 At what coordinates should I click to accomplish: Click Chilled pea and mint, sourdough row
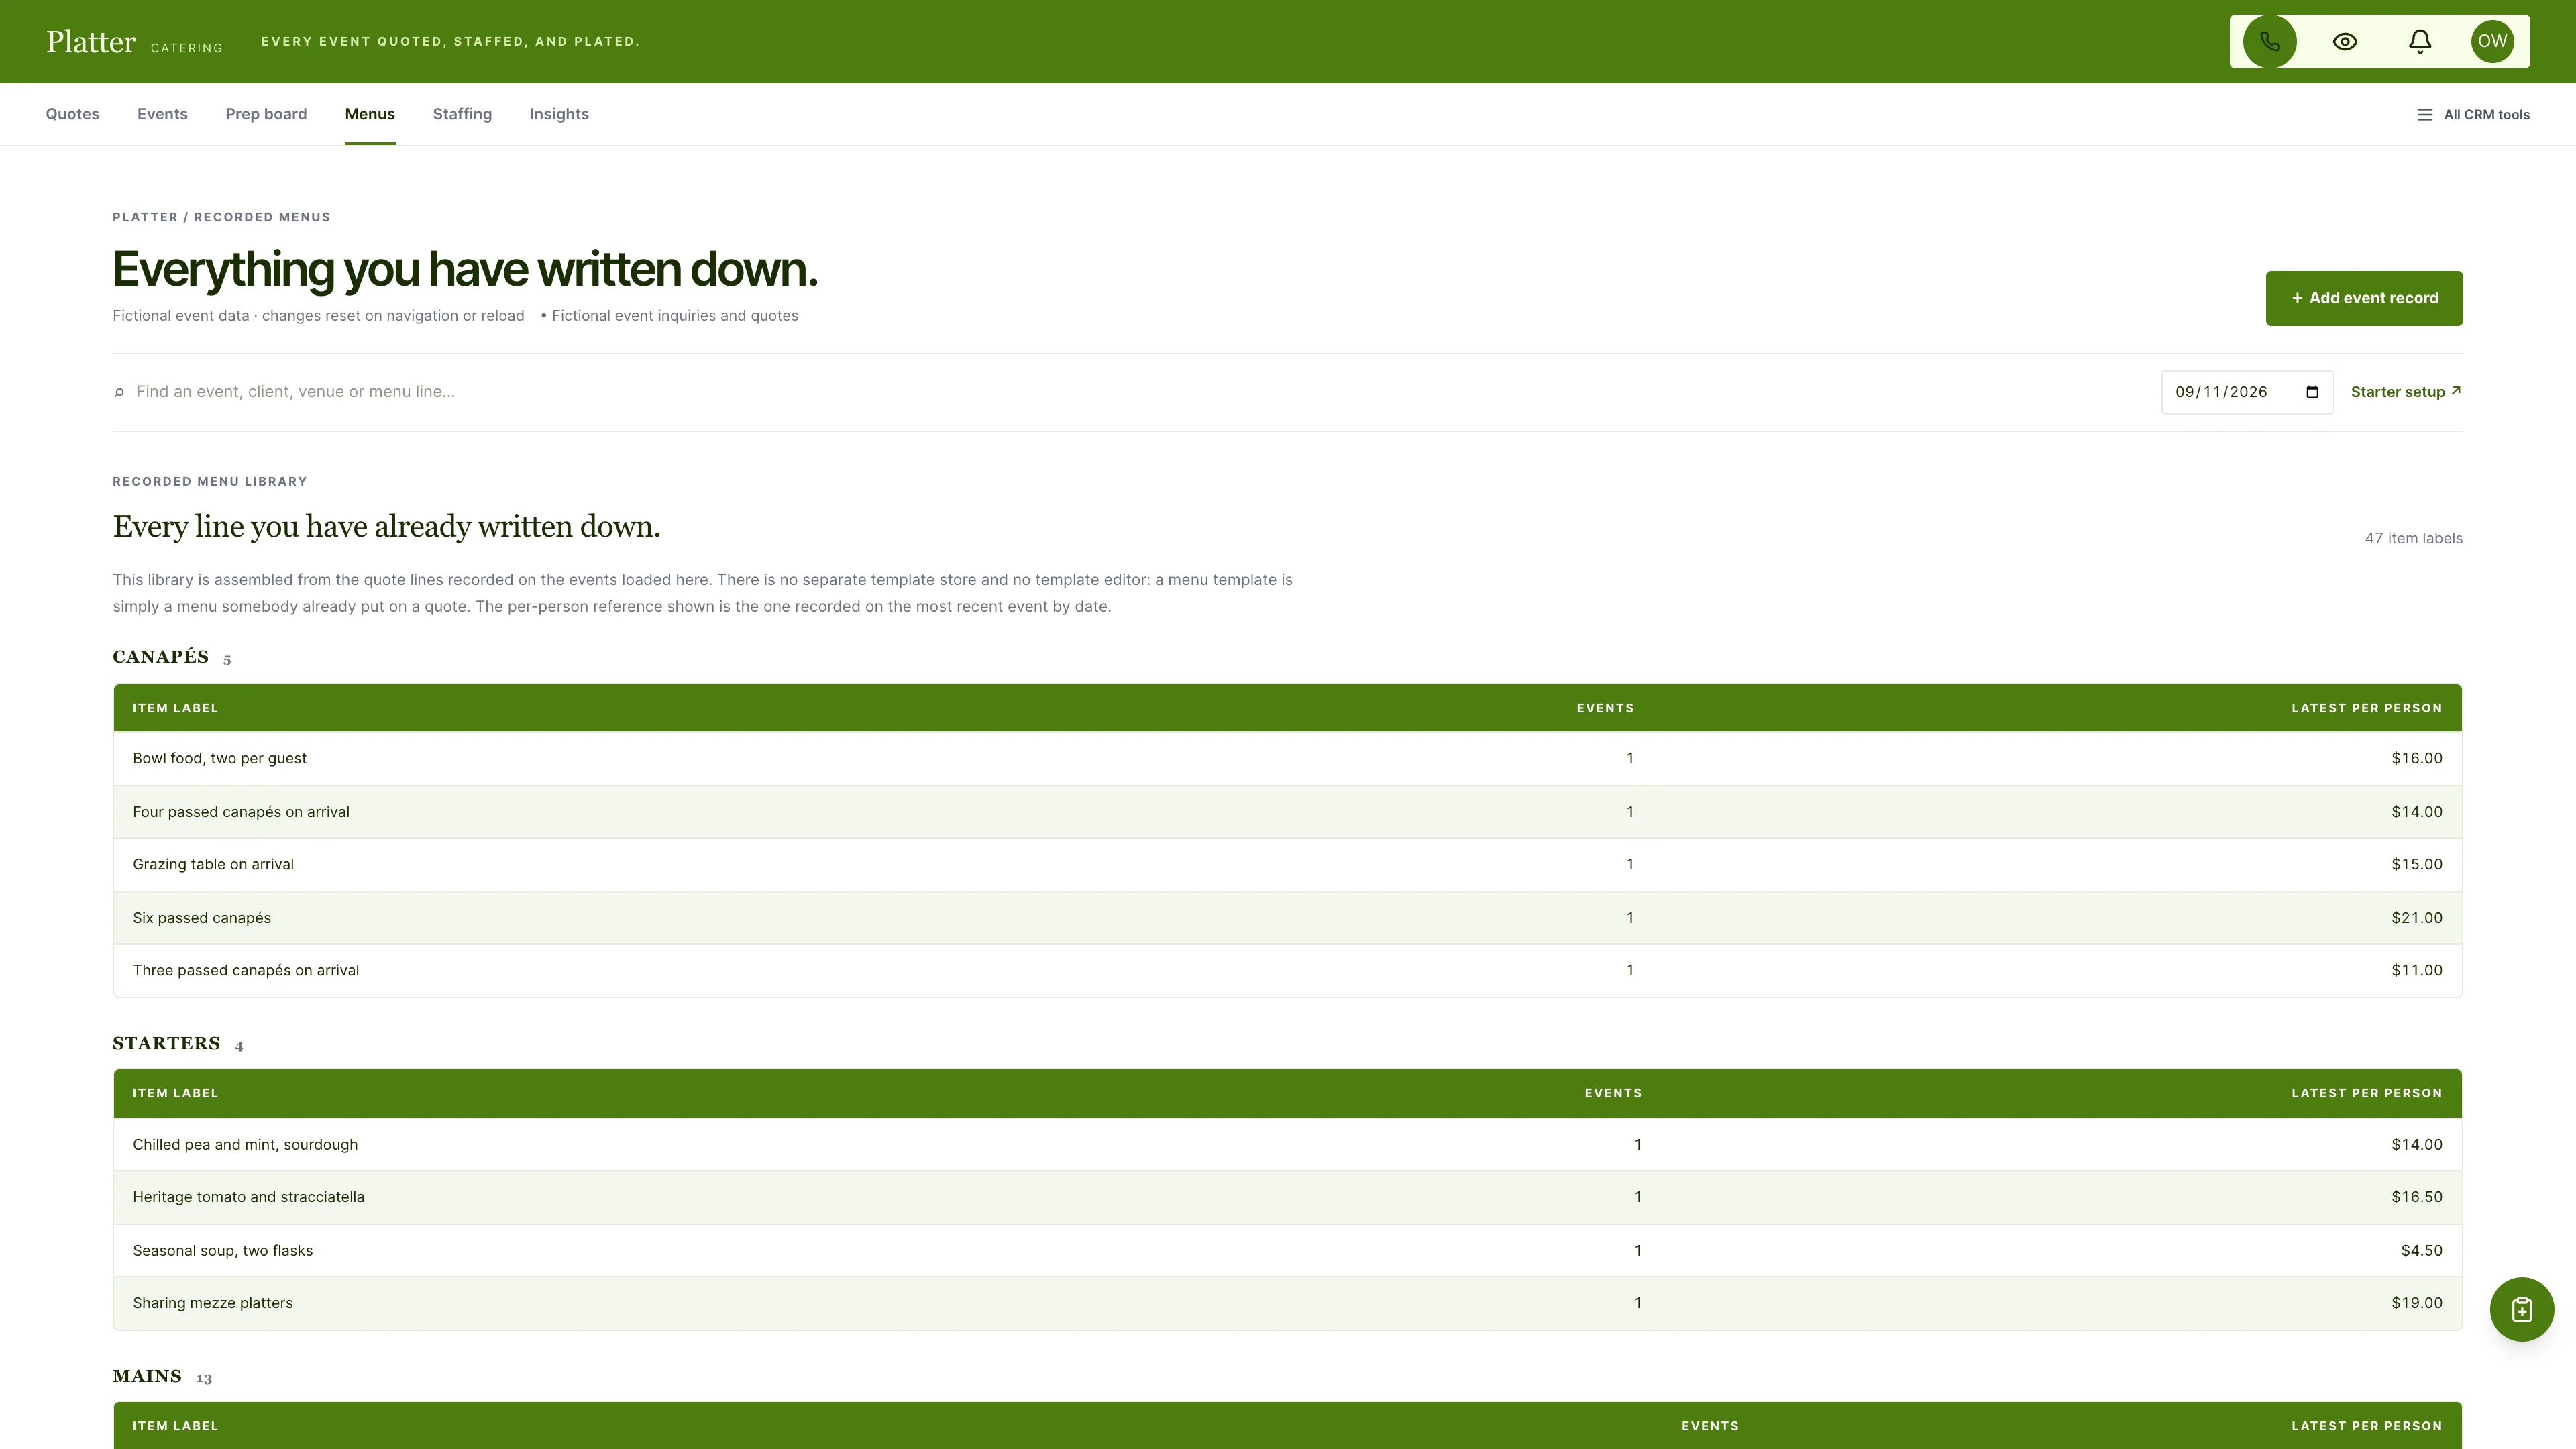1288,1144
